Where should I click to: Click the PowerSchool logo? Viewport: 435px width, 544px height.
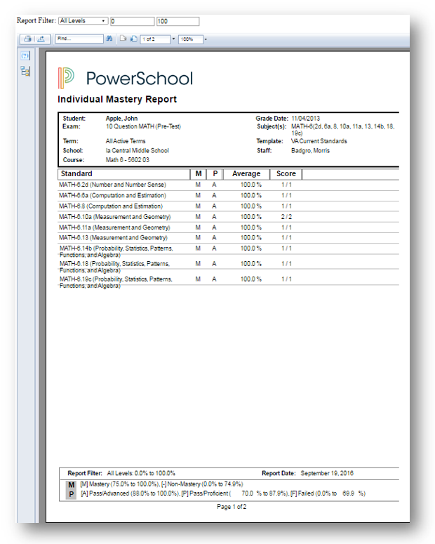(125, 78)
